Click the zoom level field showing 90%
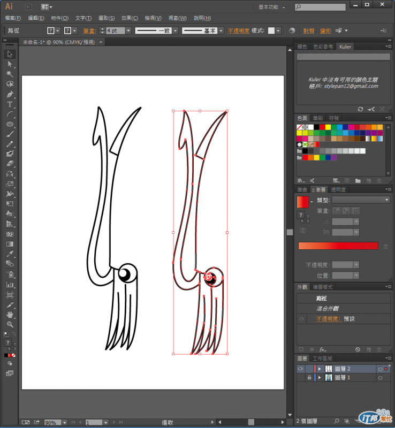Image resolution: width=395 pixels, height=428 pixels. pyautogui.click(x=53, y=422)
